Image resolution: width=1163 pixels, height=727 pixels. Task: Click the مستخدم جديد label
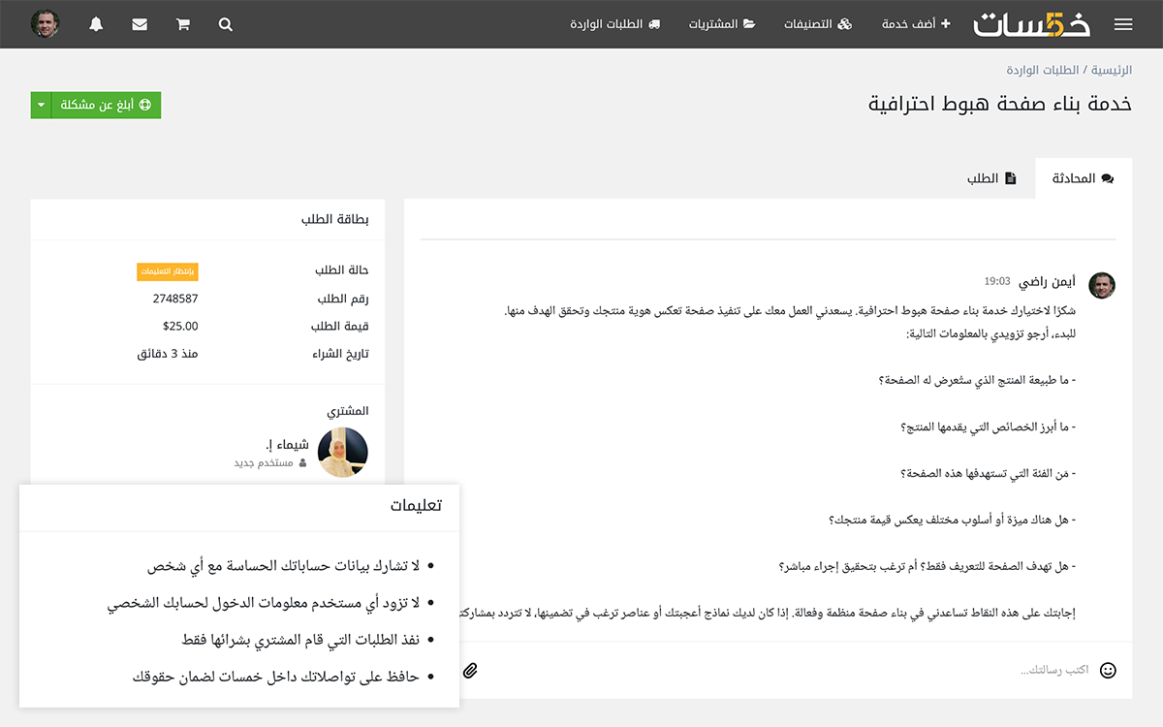264,463
